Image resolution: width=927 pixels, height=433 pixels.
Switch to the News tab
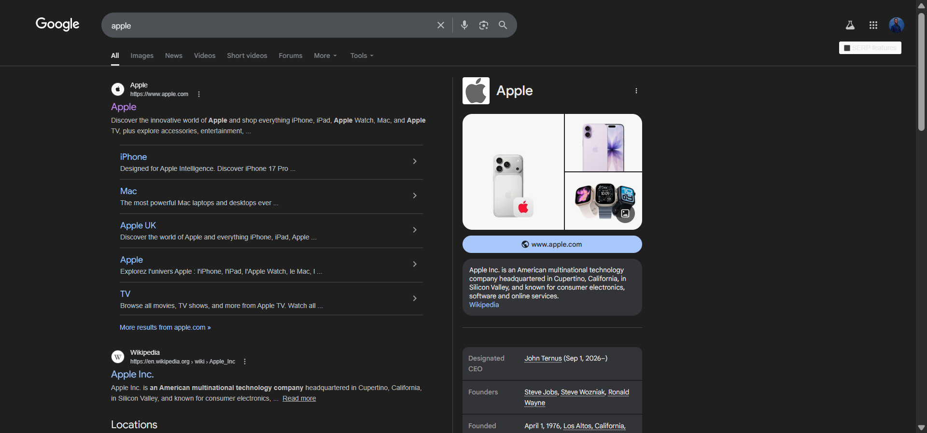click(x=174, y=56)
